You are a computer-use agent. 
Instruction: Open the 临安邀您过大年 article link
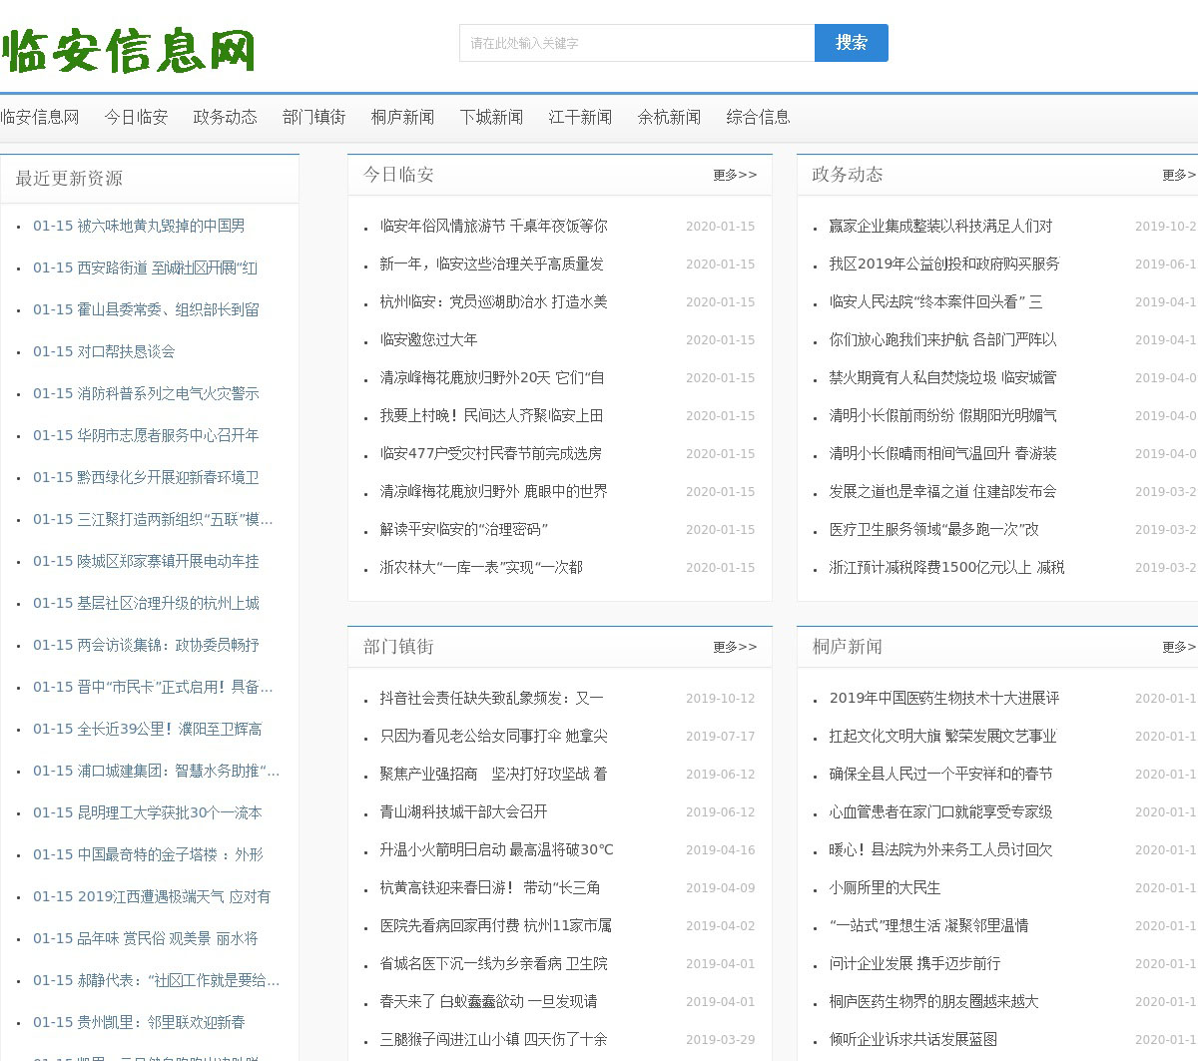point(428,340)
